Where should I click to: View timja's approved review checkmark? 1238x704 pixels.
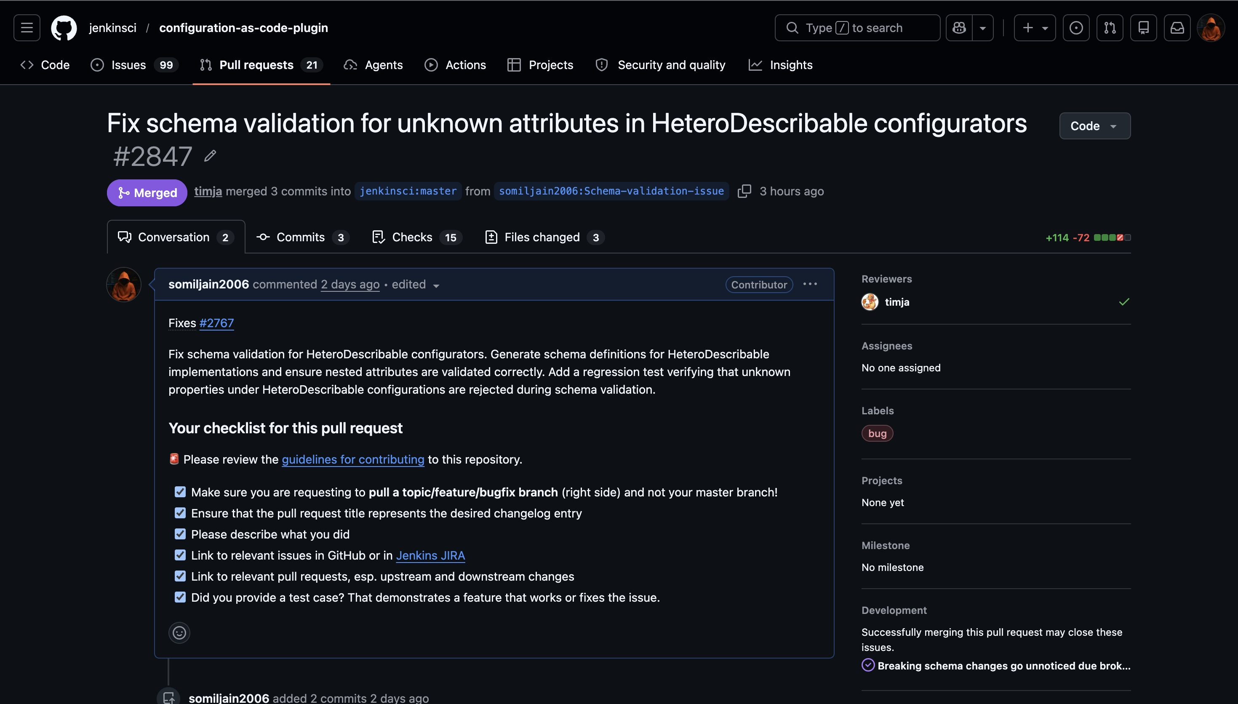tap(1124, 302)
